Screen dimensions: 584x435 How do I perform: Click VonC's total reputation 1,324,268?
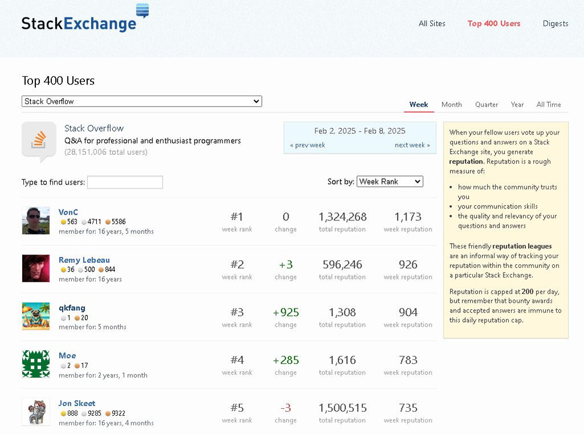[x=343, y=217]
